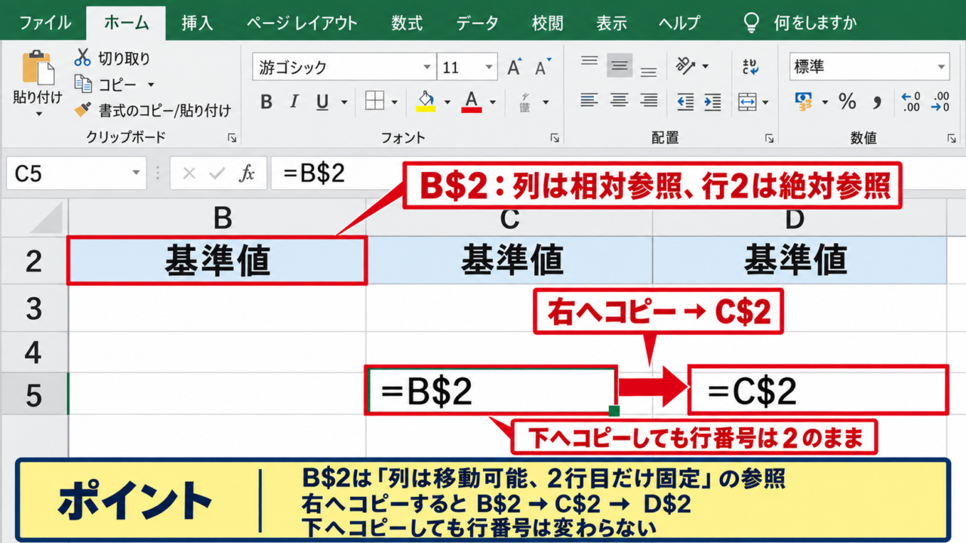The width and height of the screenshot is (966, 543).
Task: Toggle wrap text icon
Action: click(x=750, y=66)
